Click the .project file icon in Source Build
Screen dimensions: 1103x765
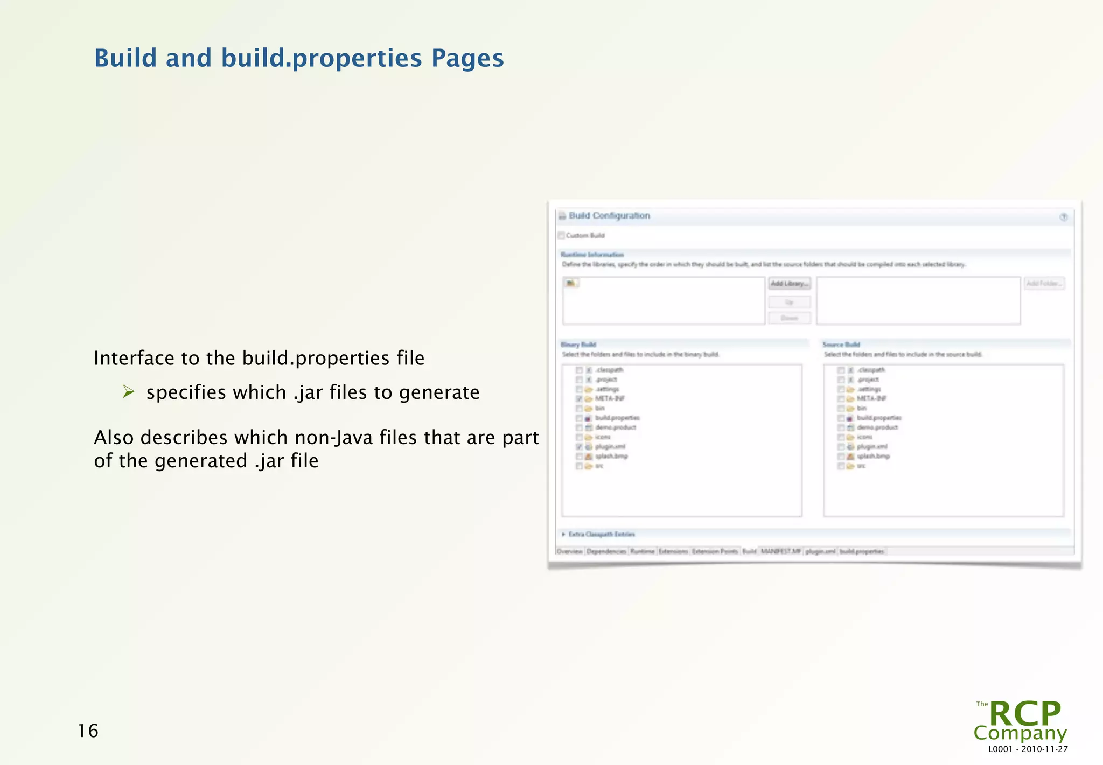tap(850, 380)
